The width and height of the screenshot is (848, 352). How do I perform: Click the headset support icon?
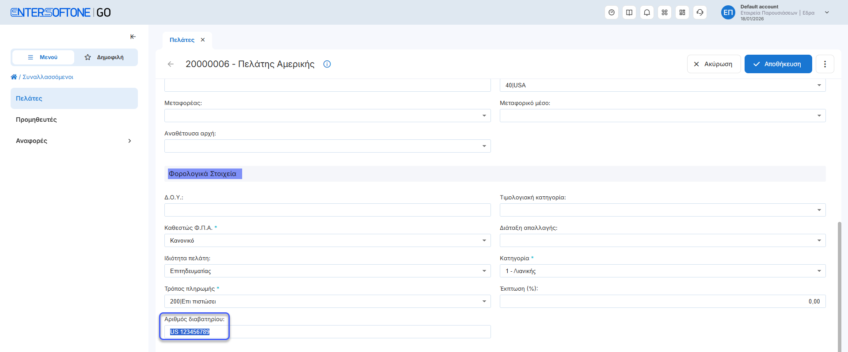(x=700, y=12)
